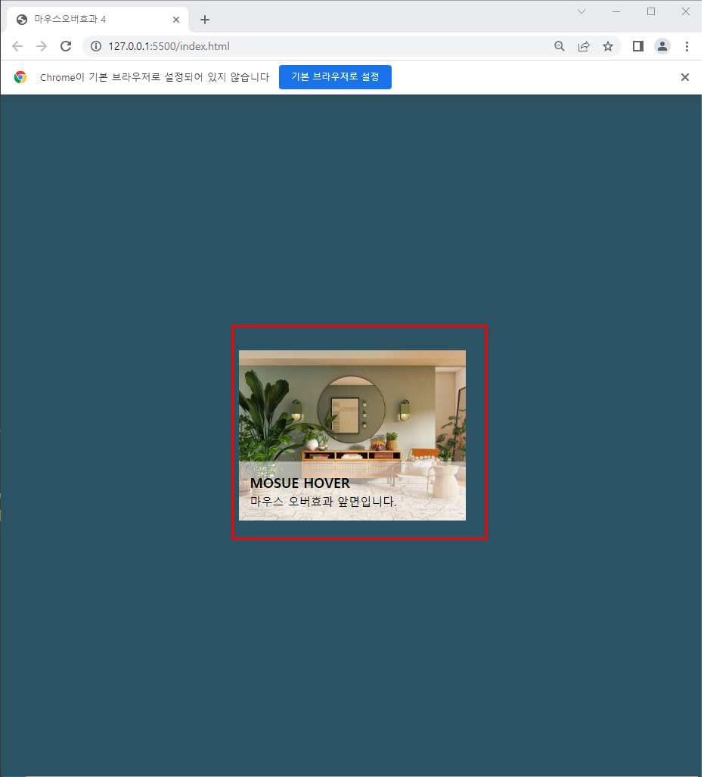
Task: Minimize the Chrome window
Action: (616, 11)
